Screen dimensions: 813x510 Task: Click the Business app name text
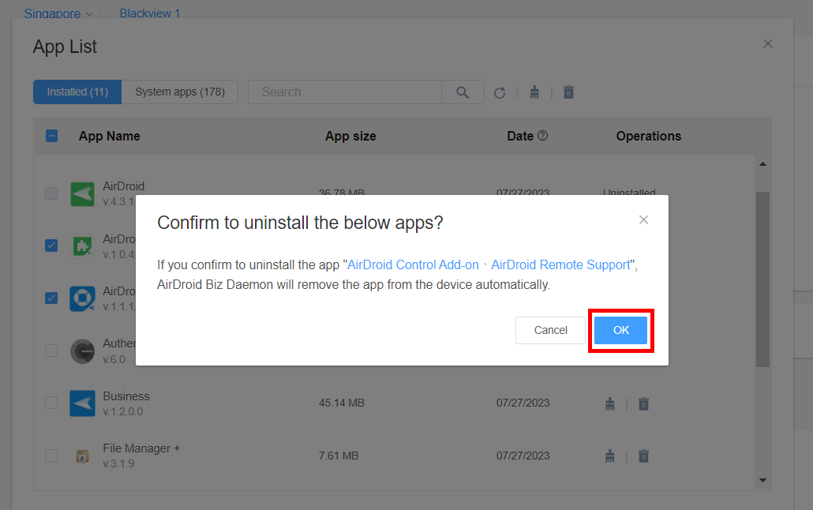[x=126, y=396]
